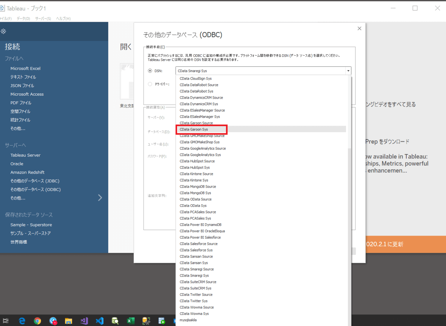446x326 pixels.
Task: Open 世界指標 saved data source
Action: [19, 242]
